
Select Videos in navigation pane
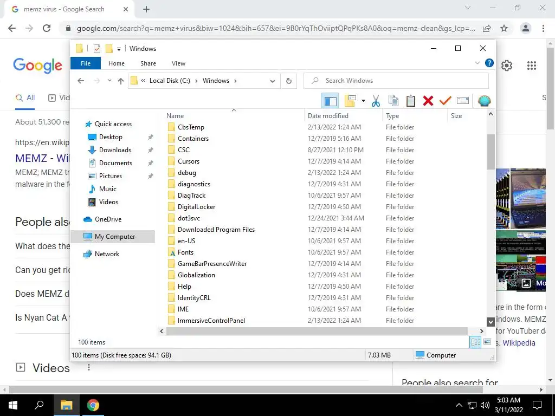coord(108,202)
